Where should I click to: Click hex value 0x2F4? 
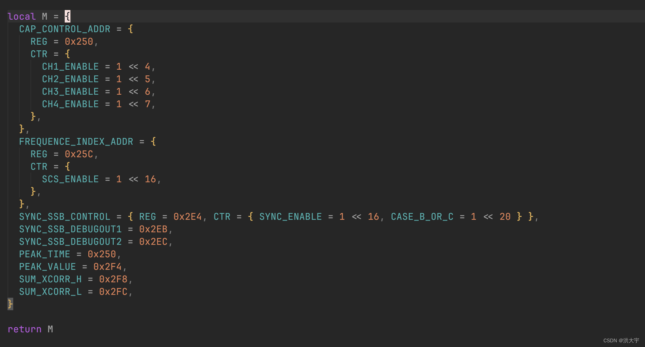(108, 267)
